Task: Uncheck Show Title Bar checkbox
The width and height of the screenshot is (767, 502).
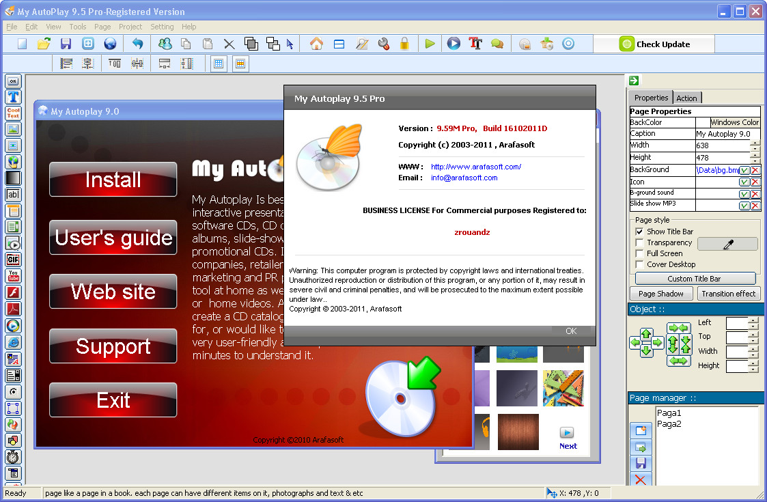Action: click(639, 232)
